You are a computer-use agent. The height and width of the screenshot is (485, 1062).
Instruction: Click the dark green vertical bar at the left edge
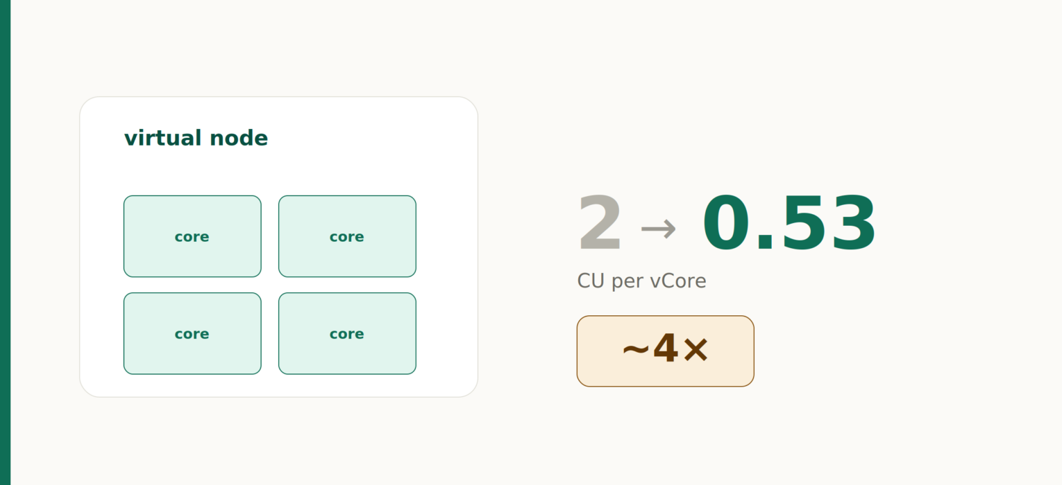click(5, 242)
